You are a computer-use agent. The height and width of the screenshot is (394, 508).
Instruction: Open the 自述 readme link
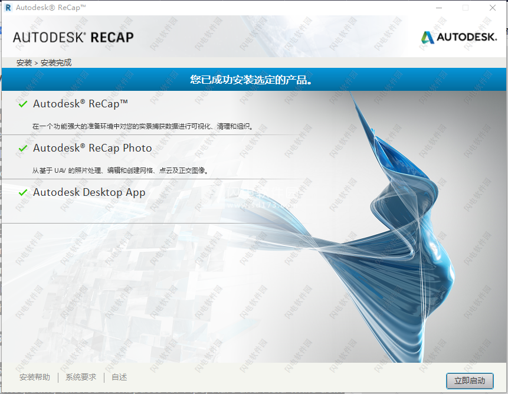pyautogui.click(x=119, y=377)
